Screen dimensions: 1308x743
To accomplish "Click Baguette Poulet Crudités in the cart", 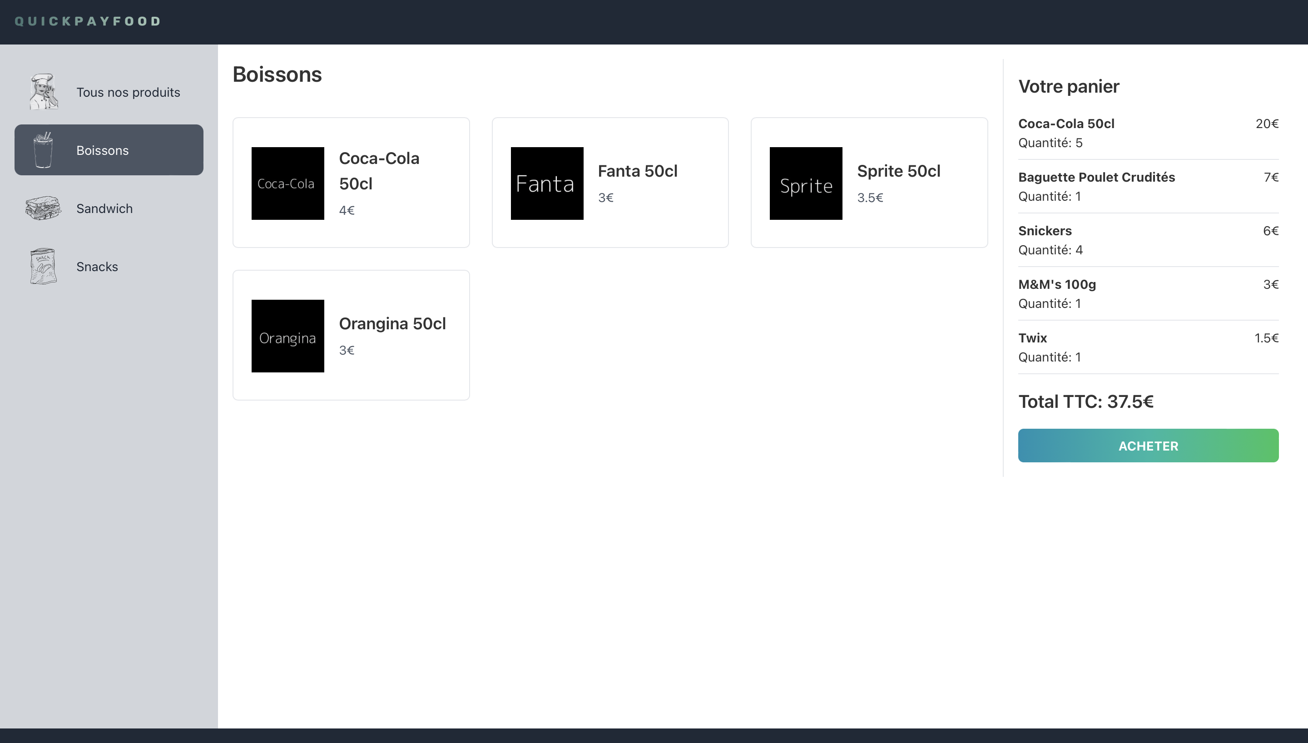I will [x=1096, y=177].
